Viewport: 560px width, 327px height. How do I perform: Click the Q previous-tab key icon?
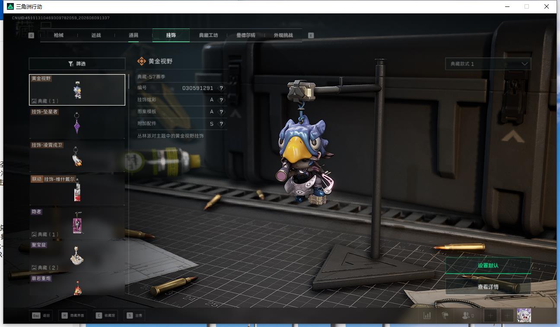[31, 35]
